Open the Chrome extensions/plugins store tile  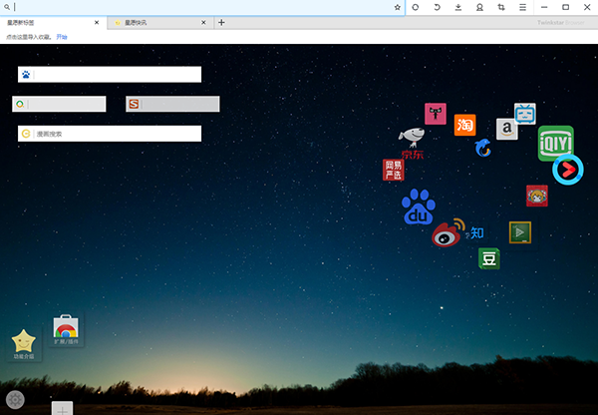(x=66, y=330)
